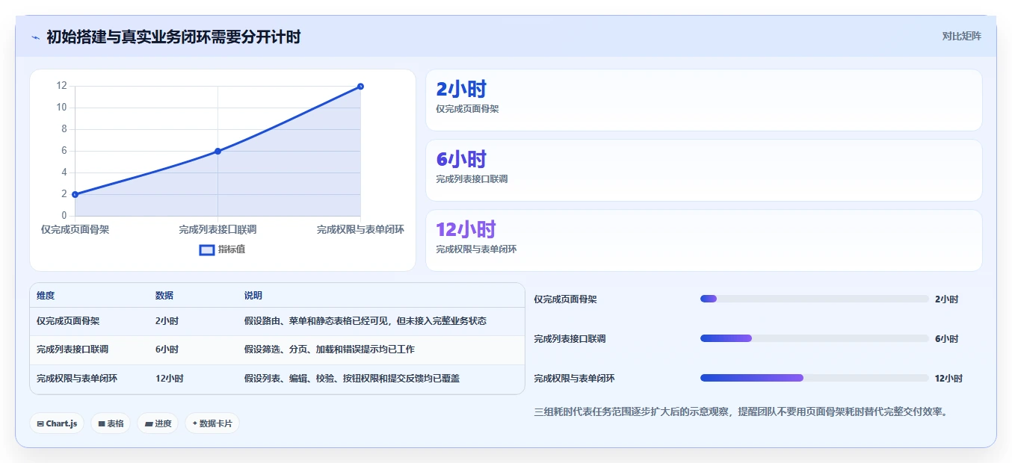The width and height of the screenshot is (1012, 463).
Task: Click the progress bar for 完成权限与表单闭环
Action: pyautogui.click(x=815, y=378)
